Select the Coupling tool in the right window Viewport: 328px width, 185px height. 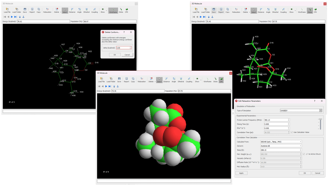tap(283, 10)
